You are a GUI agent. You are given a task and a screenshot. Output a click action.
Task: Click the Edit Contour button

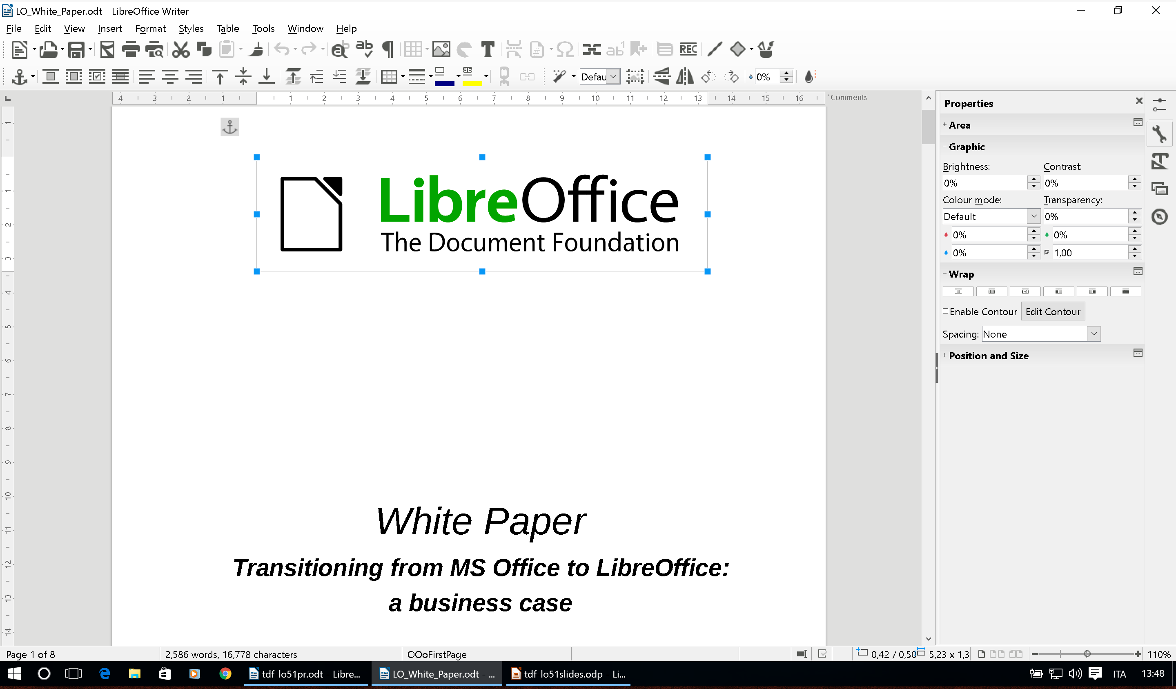[x=1053, y=312]
